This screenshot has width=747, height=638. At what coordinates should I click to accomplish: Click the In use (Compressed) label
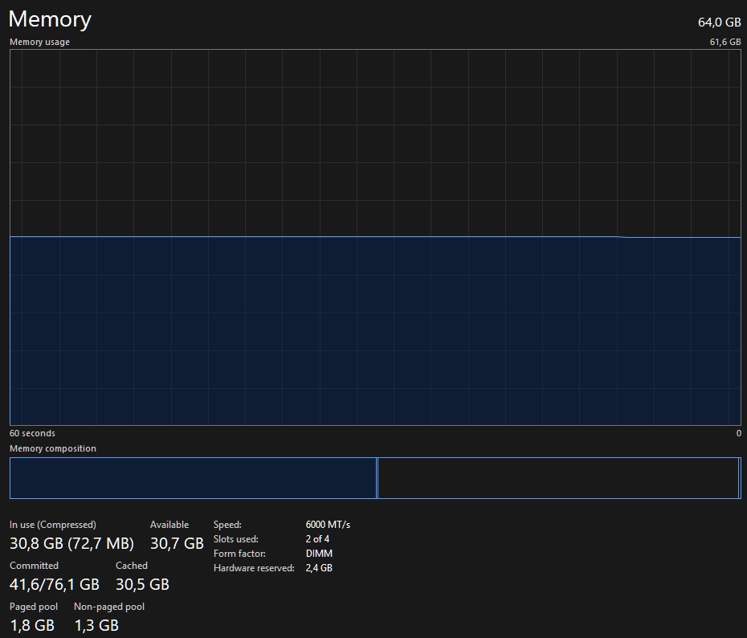coord(53,525)
